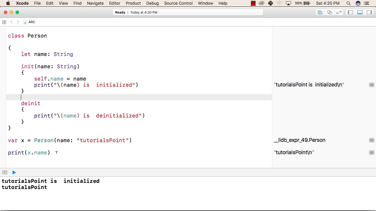The width and height of the screenshot is (376, 211).
Task: Click the 'tutorialsPoint is initialized' console line
Action: tap(51, 181)
